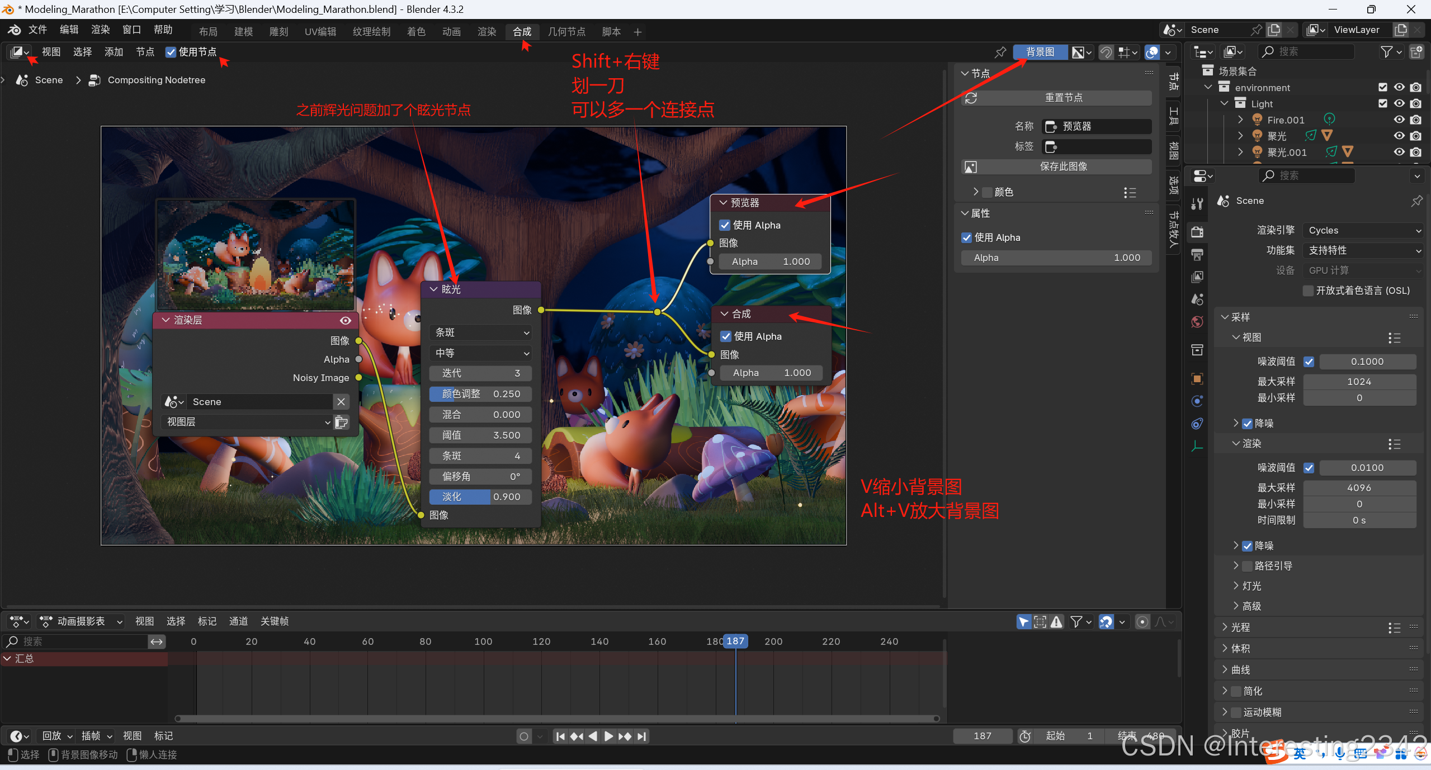Toggle the 背景图 backdrop button
This screenshot has width=1431, height=770.
pos(1040,52)
